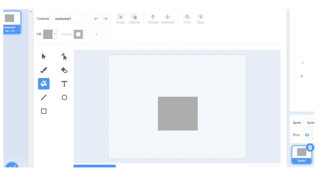319x170 pixels.
Task: Select the costume1 thumbnail in costume list
Action: pyautogui.click(x=12, y=22)
